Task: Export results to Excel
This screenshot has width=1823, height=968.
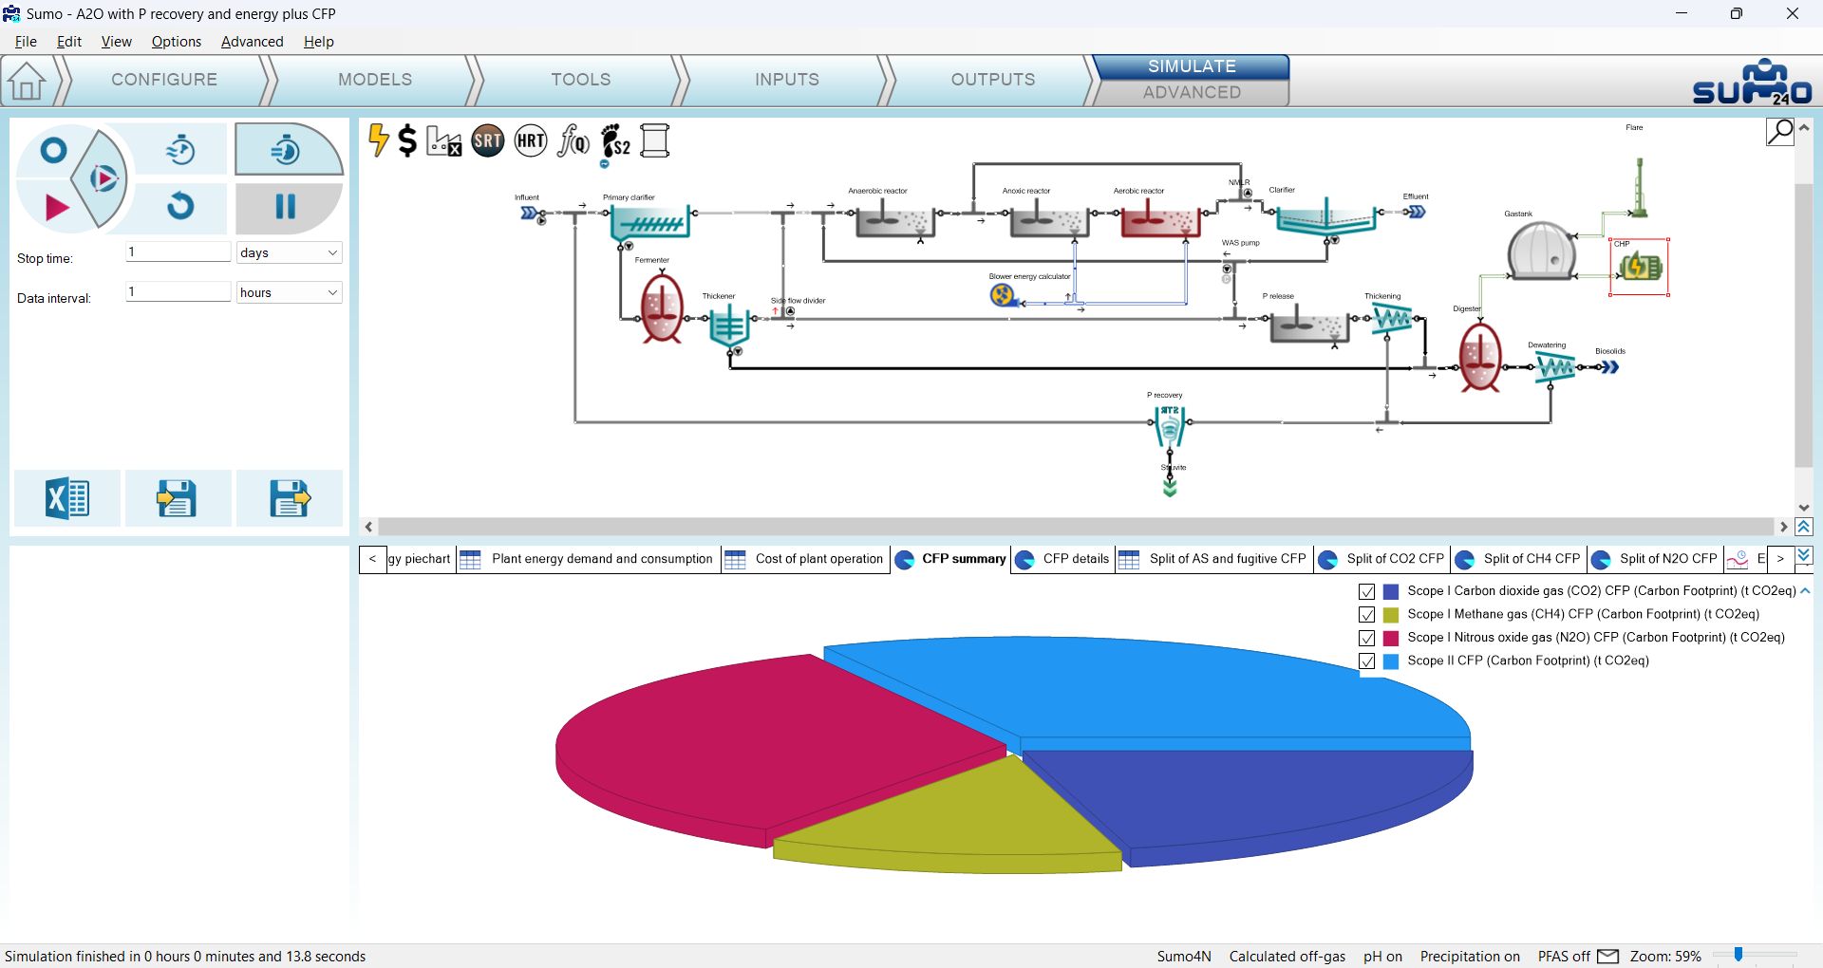Action: 67,497
